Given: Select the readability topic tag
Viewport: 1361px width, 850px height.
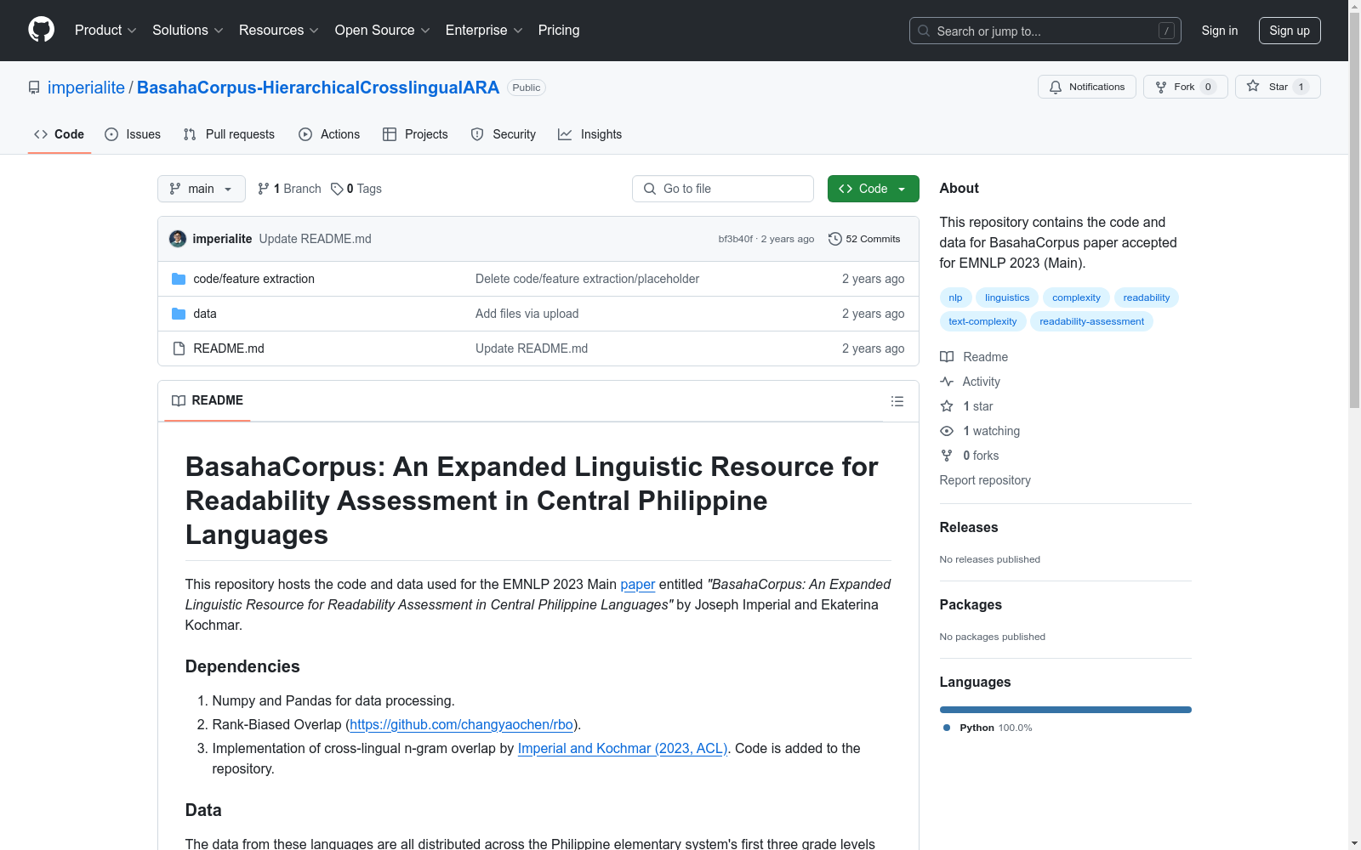Looking at the screenshot, I should 1147,297.
